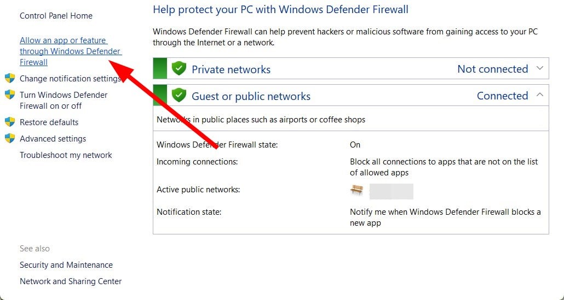The image size is (564, 300).
Task: Open Security and Maintenance
Action: (66, 265)
